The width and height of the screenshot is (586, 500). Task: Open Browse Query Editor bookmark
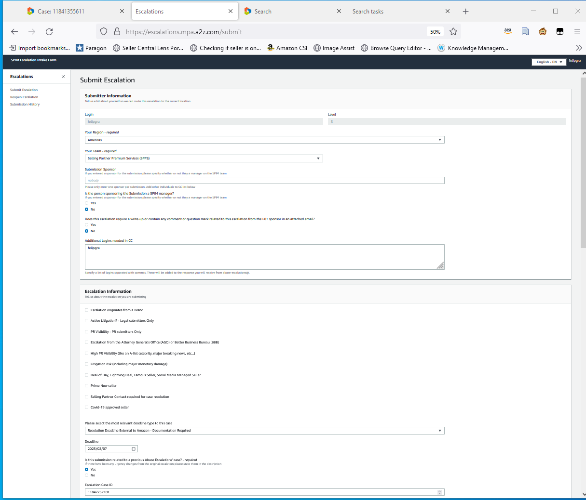396,48
